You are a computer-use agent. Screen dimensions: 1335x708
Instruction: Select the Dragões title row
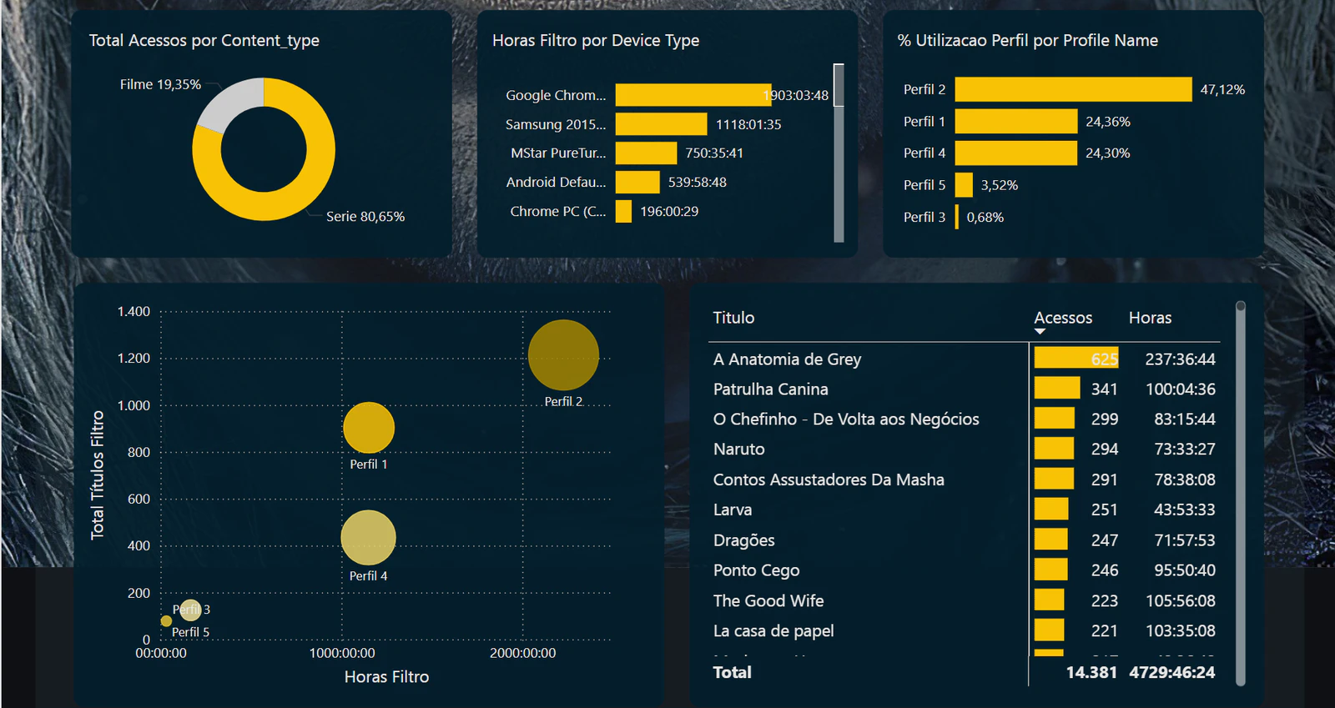pyautogui.click(x=964, y=540)
